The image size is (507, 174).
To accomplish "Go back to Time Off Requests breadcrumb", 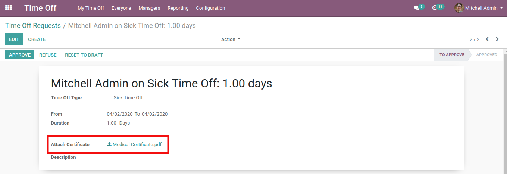I will (x=33, y=26).
